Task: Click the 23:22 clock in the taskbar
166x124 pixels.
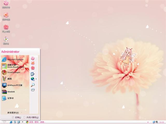Action: (162, 122)
